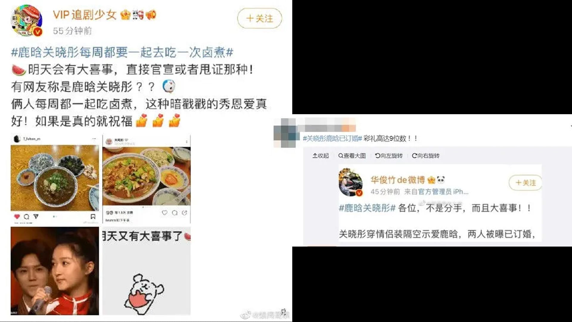The width and height of the screenshot is (572, 322).
Task: Rotate the image right with 向右旋转
Action: [x=425, y=156]
